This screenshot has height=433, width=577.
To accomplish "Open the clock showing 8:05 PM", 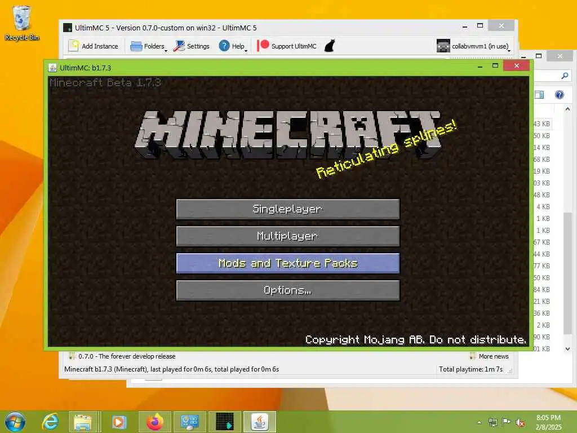I will tap(548, 422).
